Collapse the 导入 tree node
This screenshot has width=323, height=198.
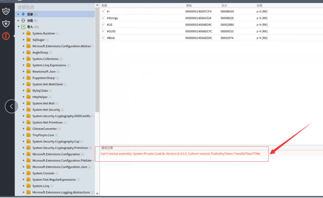click(19, 27)
